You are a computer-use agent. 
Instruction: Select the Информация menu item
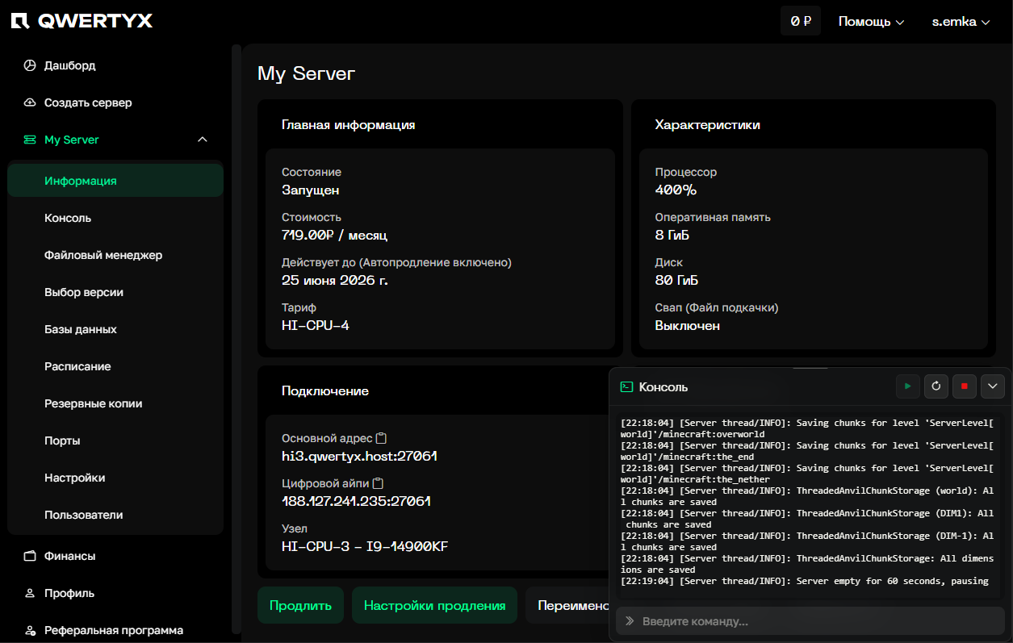(115, 181)
